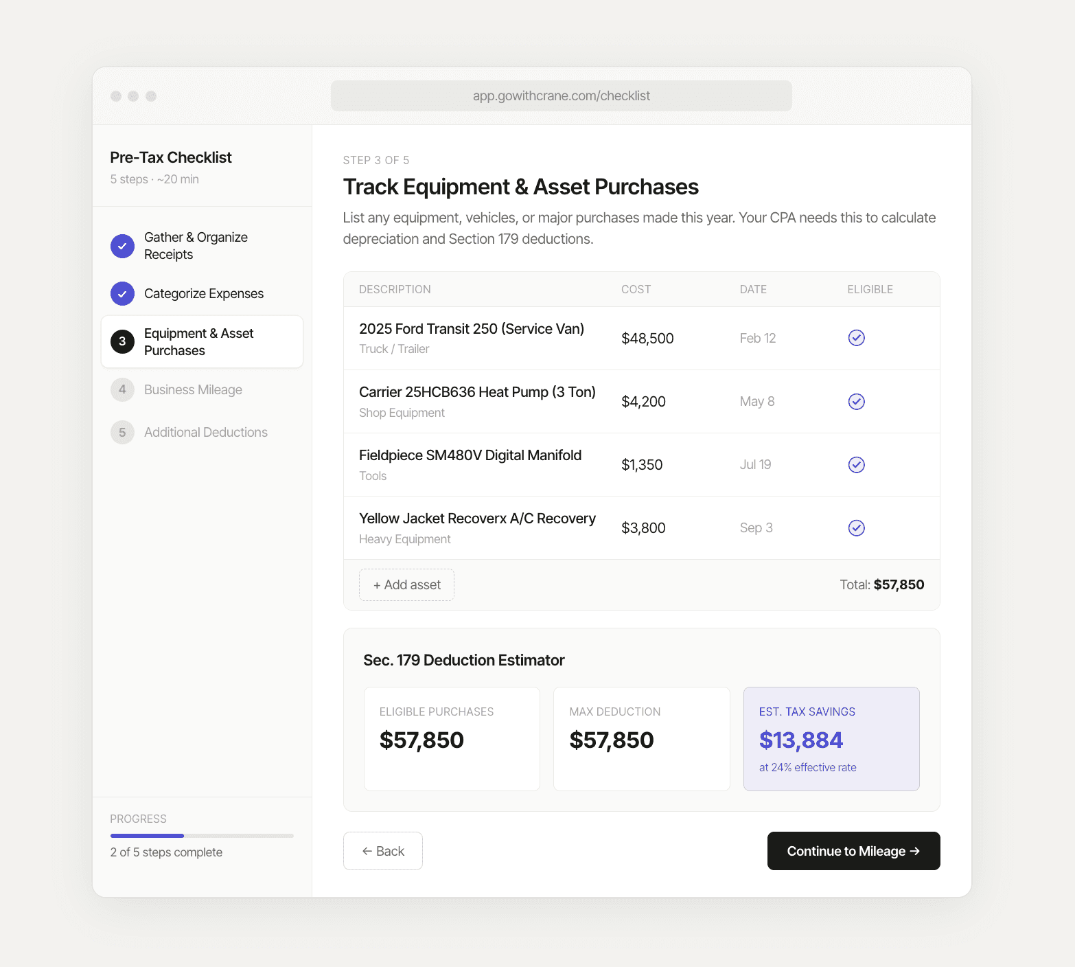
Task: Click the back arrow icon in the Back button
Action: coord(368,850)
